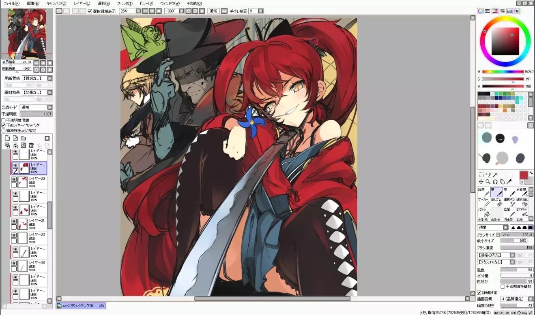
Task: Open the フィルタ(T) menu
Action: [x=125, y=3]
